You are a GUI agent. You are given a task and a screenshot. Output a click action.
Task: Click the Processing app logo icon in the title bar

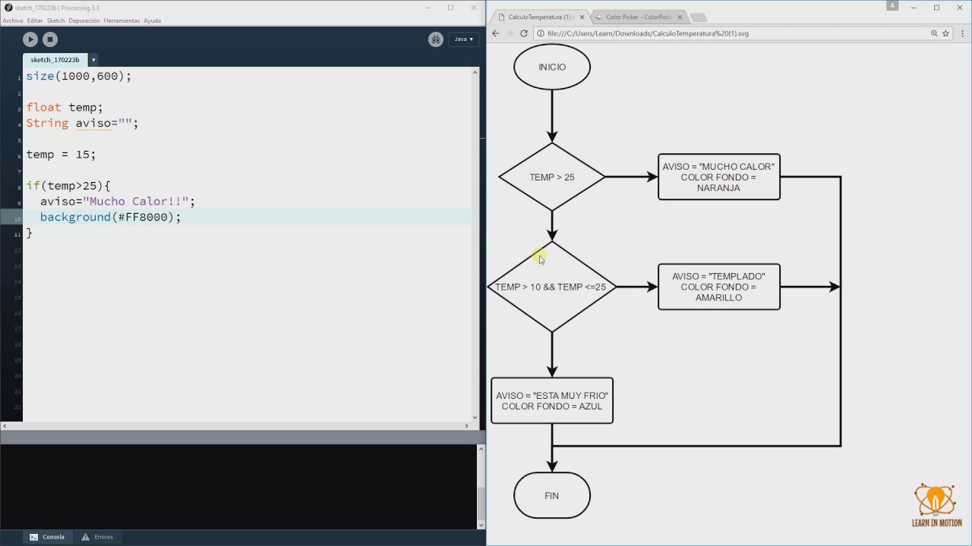8,8
